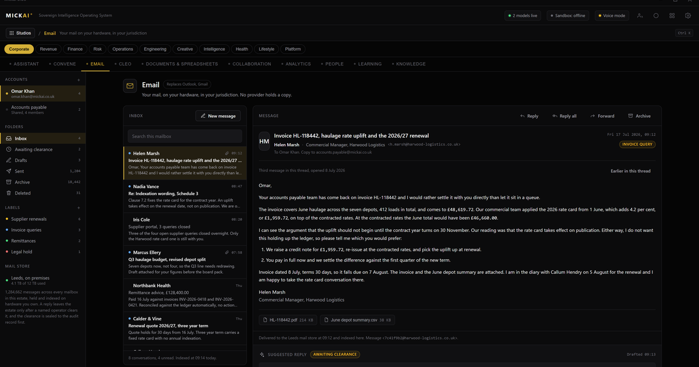Click the Email envelope header icon
699x367 pixels.
tap(130, 86)
